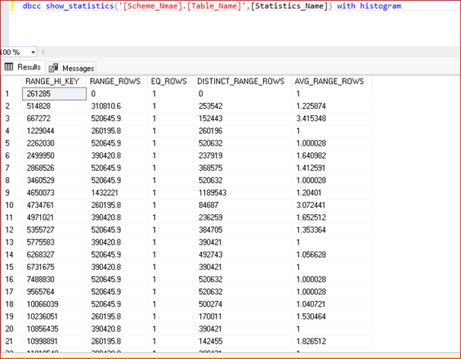The image size is (461, 359).
Task: Click the select-all corner grid cell
Action: 10,82
